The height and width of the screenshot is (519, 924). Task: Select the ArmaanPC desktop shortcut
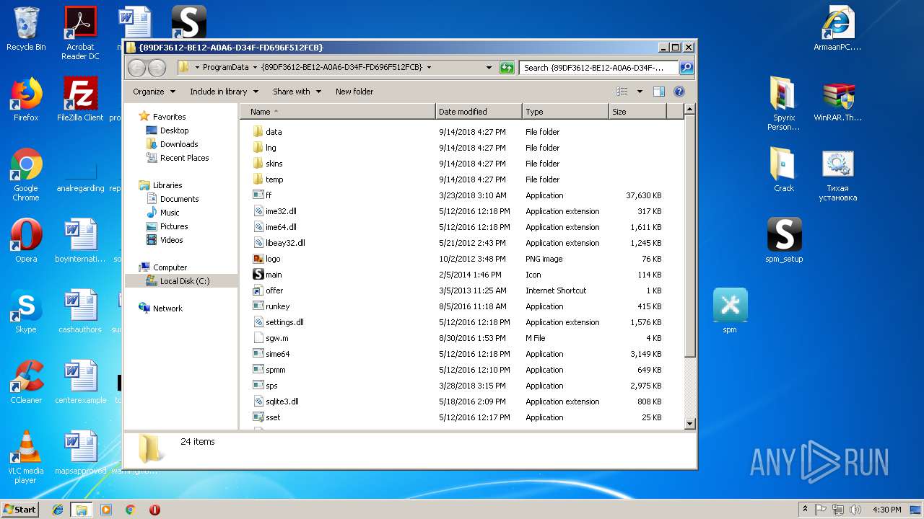coord(837,29)
